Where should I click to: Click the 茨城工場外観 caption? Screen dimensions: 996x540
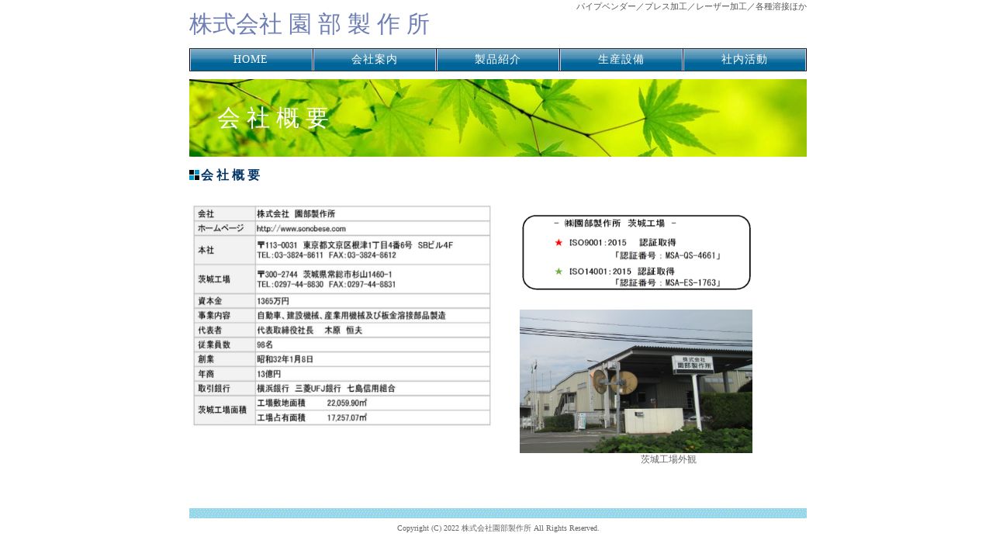point(669,459)
